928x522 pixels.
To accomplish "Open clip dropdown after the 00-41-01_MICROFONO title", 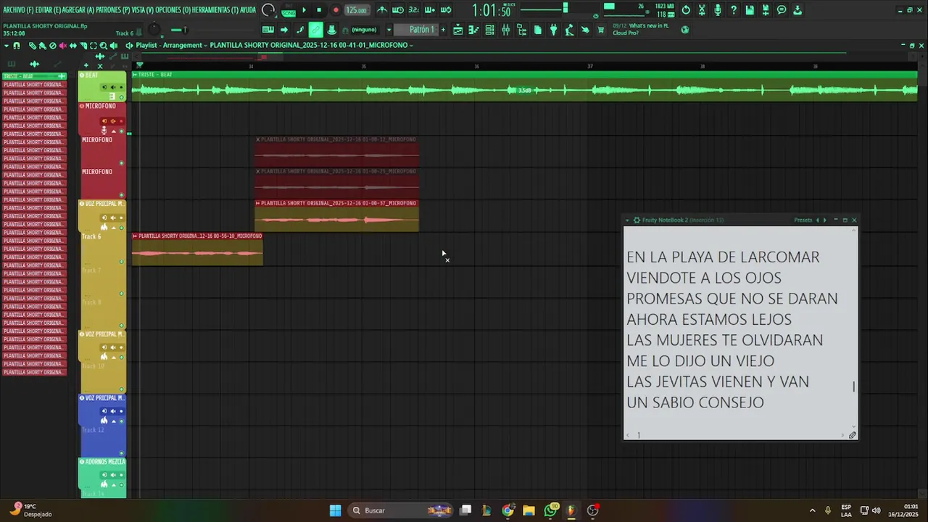I will [411, 45].
